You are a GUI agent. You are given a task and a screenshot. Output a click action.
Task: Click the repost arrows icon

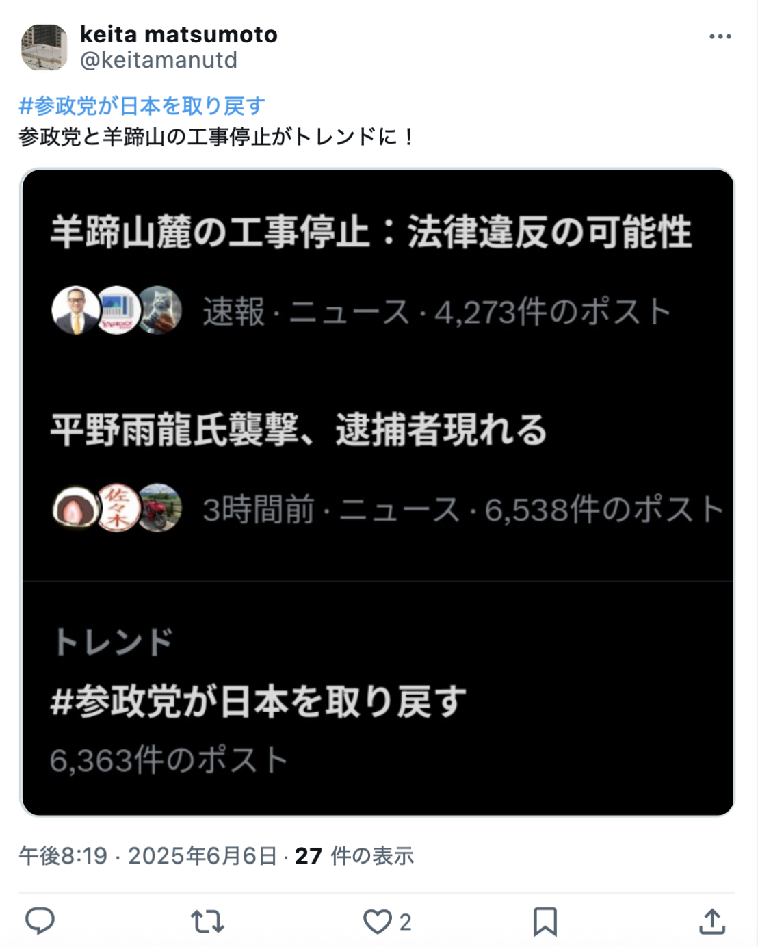point(207,922)
